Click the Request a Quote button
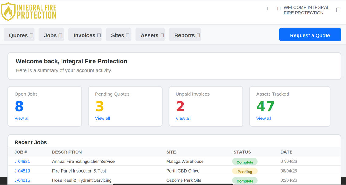 coord(310,34)
